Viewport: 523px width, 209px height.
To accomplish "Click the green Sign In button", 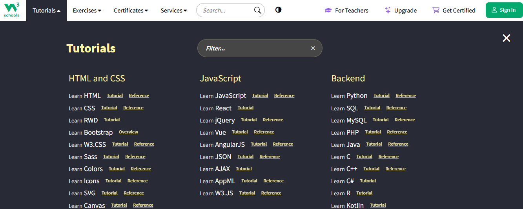I will coord(504,10).
